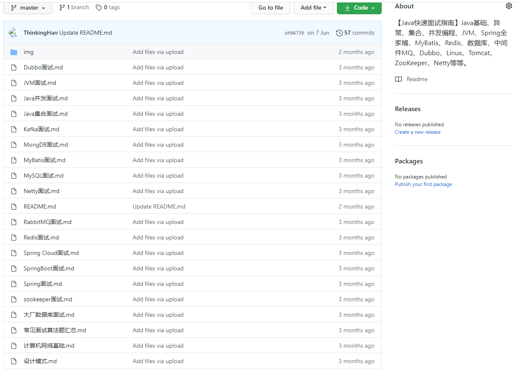Open MyBatis面试.md file
Screen dimensions: 519x374
coord(44,160)
